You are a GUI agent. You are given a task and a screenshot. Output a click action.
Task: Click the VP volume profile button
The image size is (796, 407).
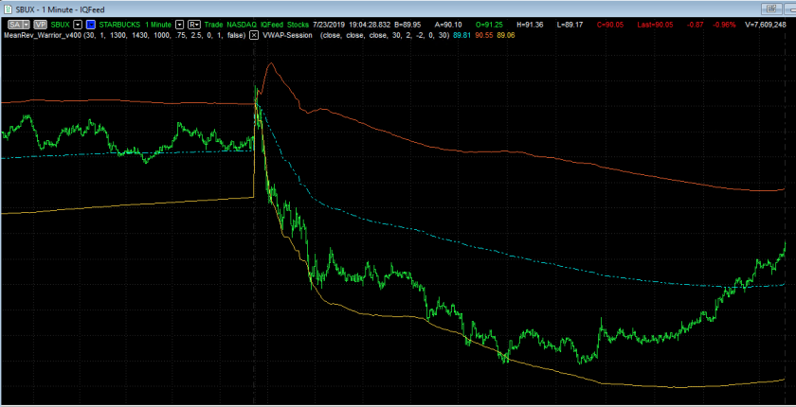41,22
